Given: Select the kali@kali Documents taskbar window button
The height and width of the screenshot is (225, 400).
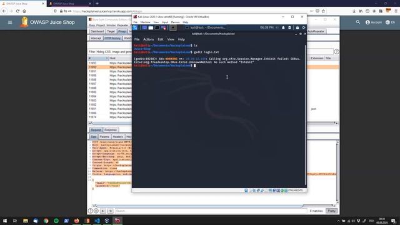Looking at the screenshot, I should (x=206, y=27).
